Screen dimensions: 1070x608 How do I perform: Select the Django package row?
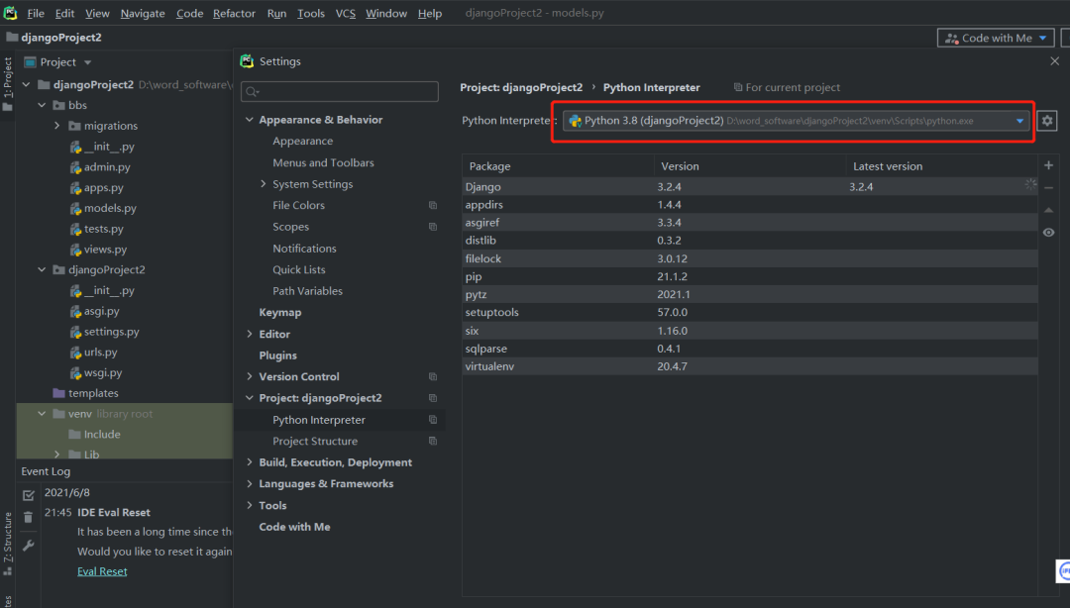[750, 186]
